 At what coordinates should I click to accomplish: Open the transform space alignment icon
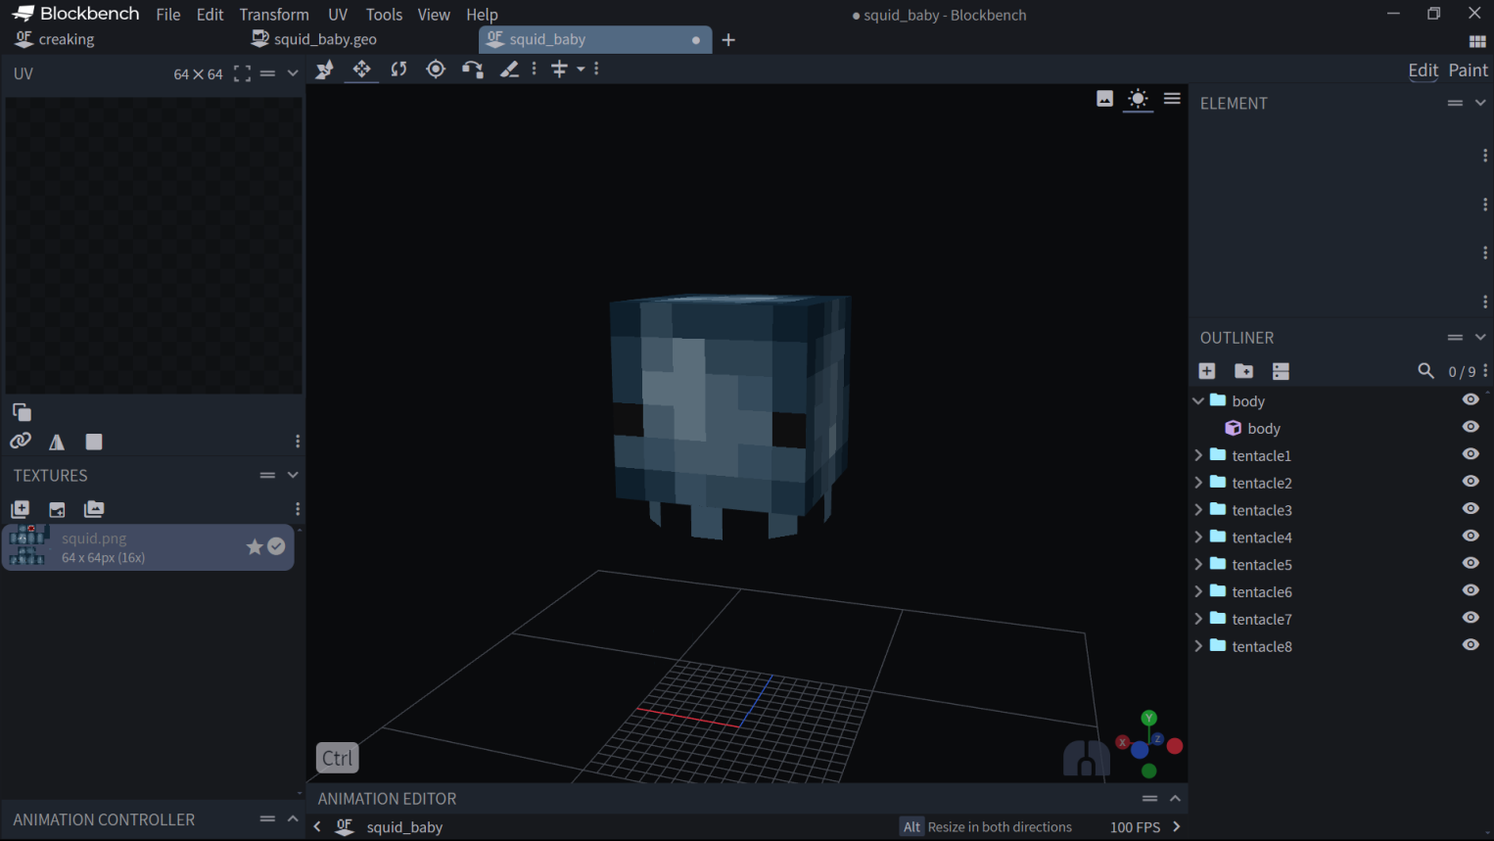(559, 70)
